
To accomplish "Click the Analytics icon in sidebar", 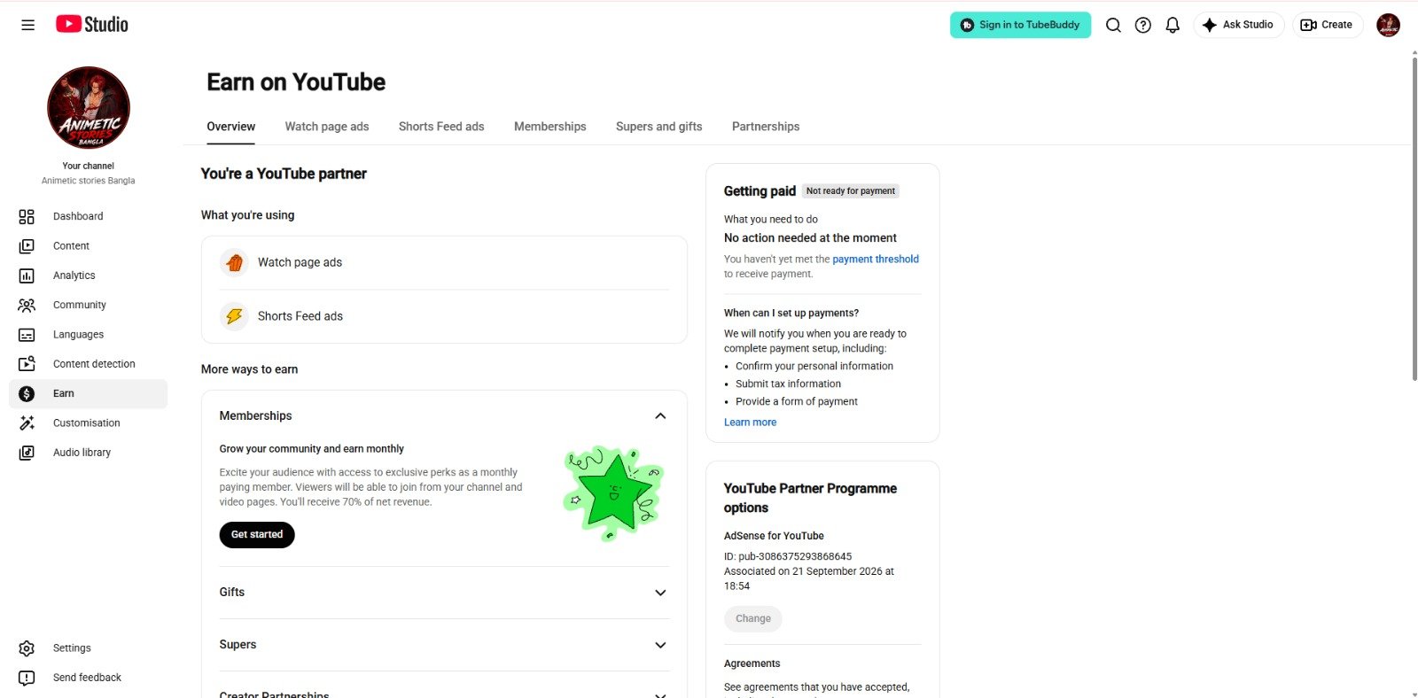I will click(27, 275).
